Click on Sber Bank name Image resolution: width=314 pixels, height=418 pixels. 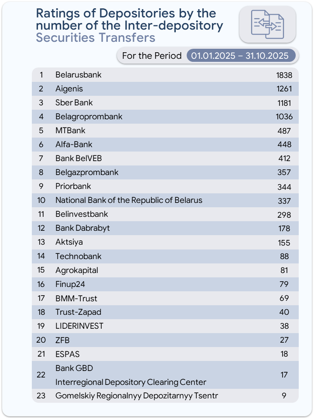point(74,103)
